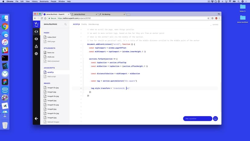The width and height of the screenshot is (250, 141).
Task: Click the back arrow at sidebar bottom
Action: coord(36,119)
